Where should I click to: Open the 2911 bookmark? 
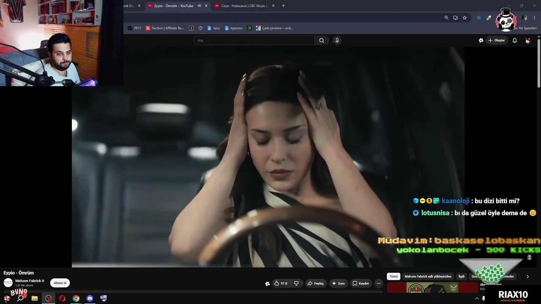click(134, 28)
